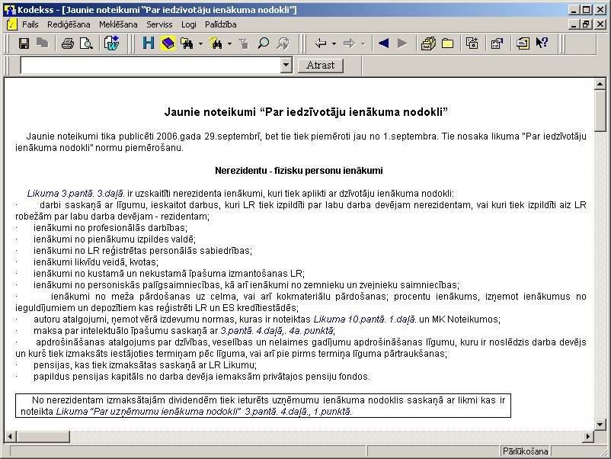
Task: Click inside the search text combo box
Action: pos(150,65)
